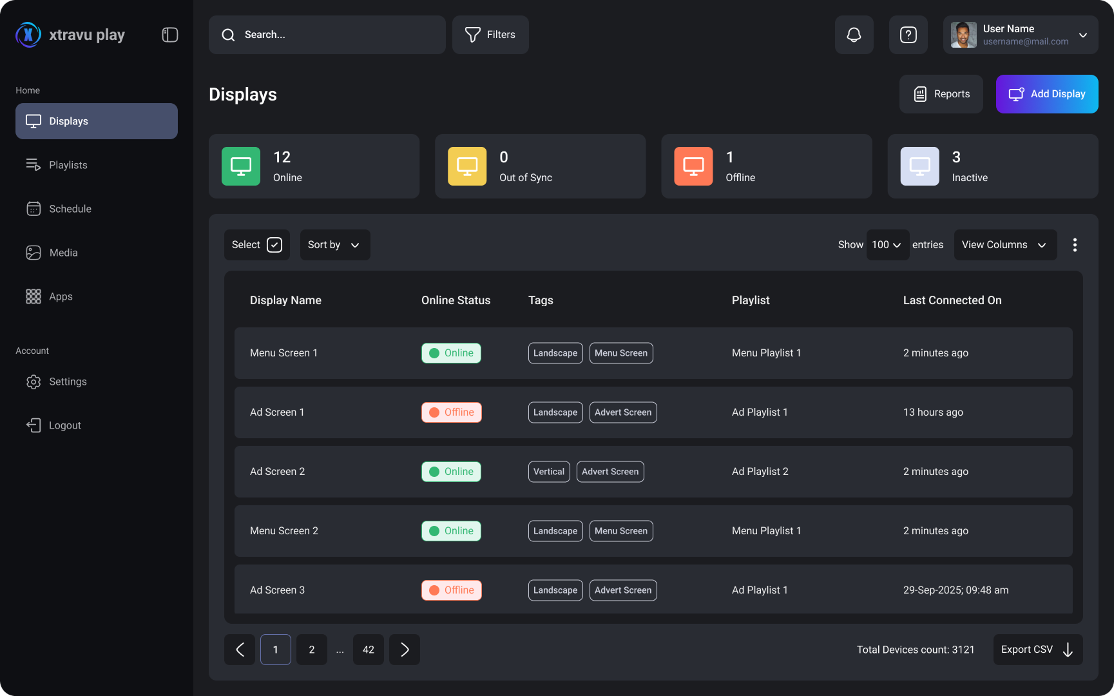The image size is (1114, 696).
Task: Click the Add Display monitor icon
Action: [1017, 94]
